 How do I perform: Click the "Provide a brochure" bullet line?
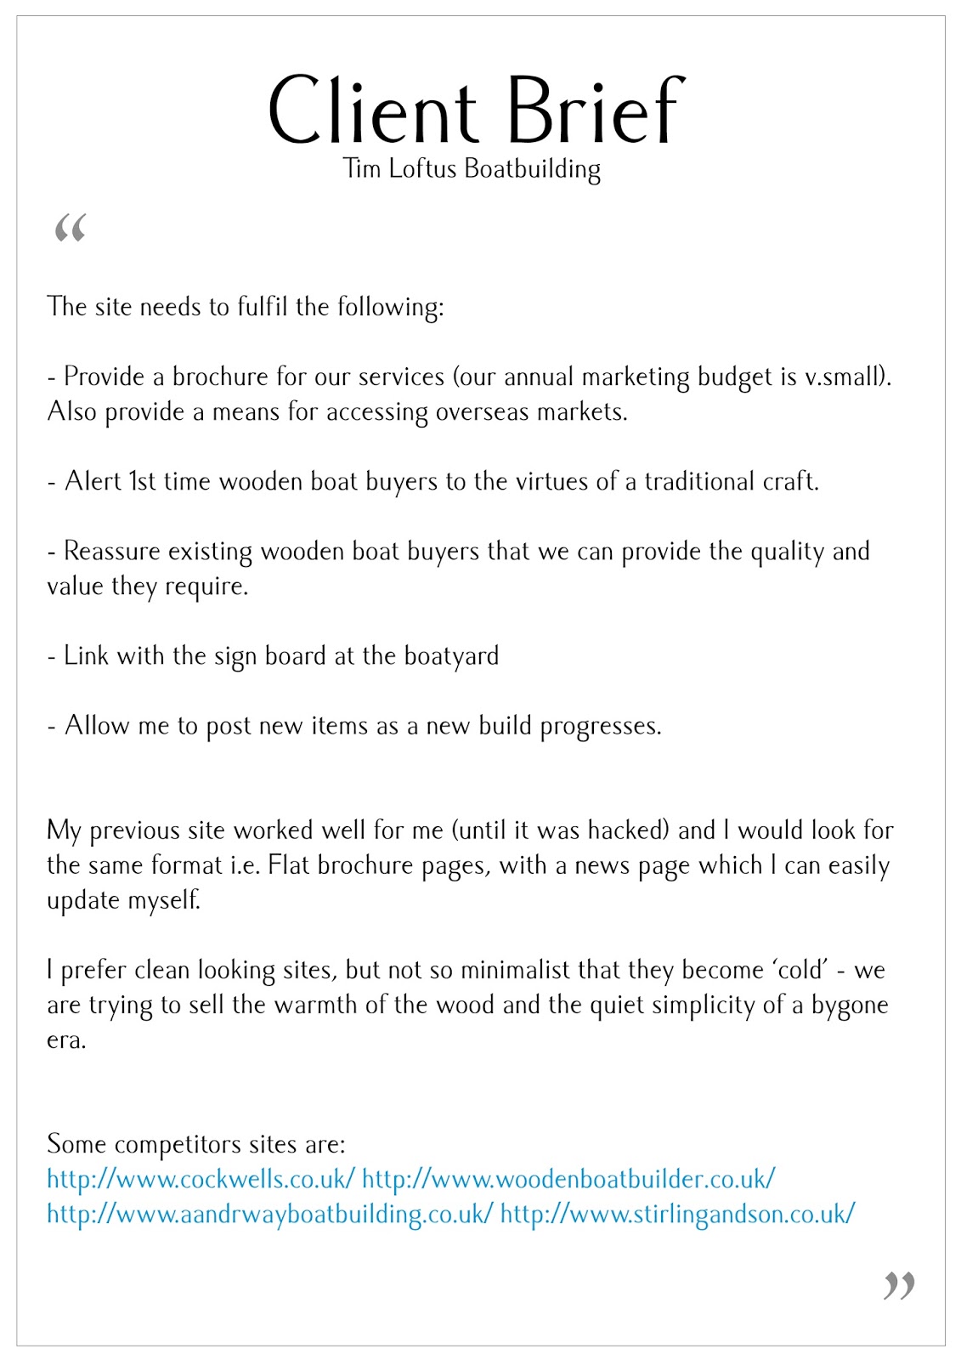(x=469, y=377)
